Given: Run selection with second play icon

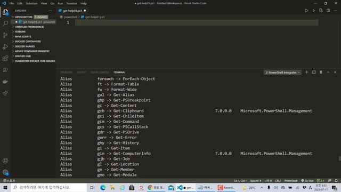Looking at the screenshot, I should (314, 11).
